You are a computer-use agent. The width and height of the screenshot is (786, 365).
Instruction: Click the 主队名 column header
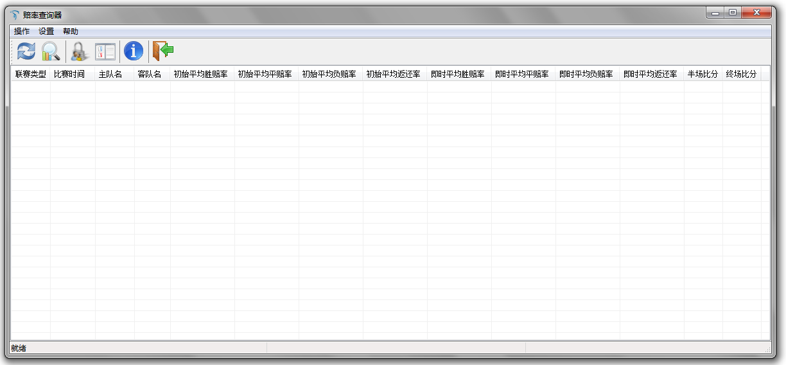[x=114, y=74]
